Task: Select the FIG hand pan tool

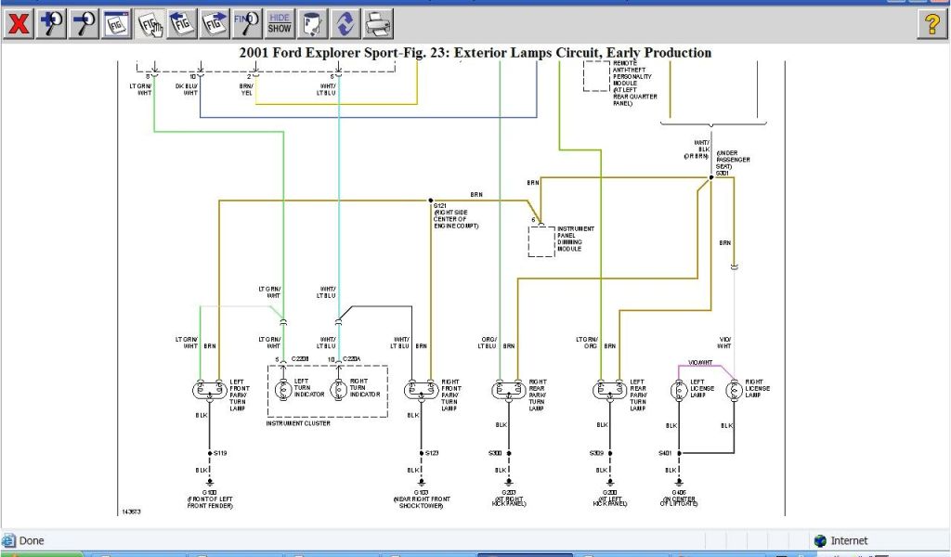Action: tap(150, 23)
